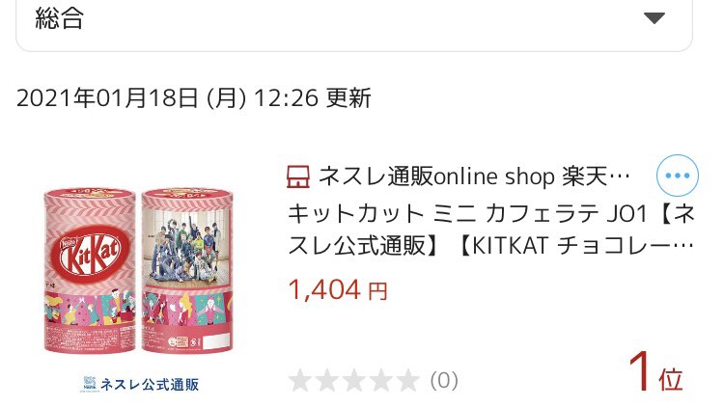Click the KitKat canister product image
Viewport: 724px width, 407px height.
(x=138, y=270)
